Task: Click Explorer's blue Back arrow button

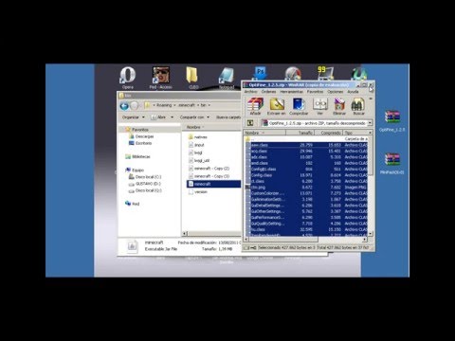Action: tap(124, 106)
